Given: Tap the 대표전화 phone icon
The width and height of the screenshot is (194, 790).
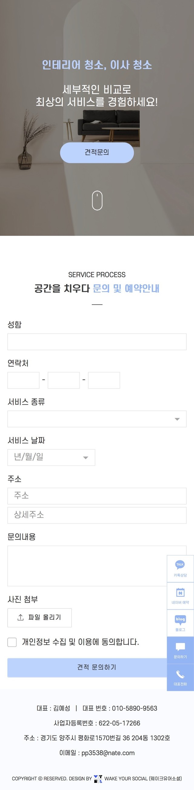Looking at the screenshot, I should pos(180,674).
